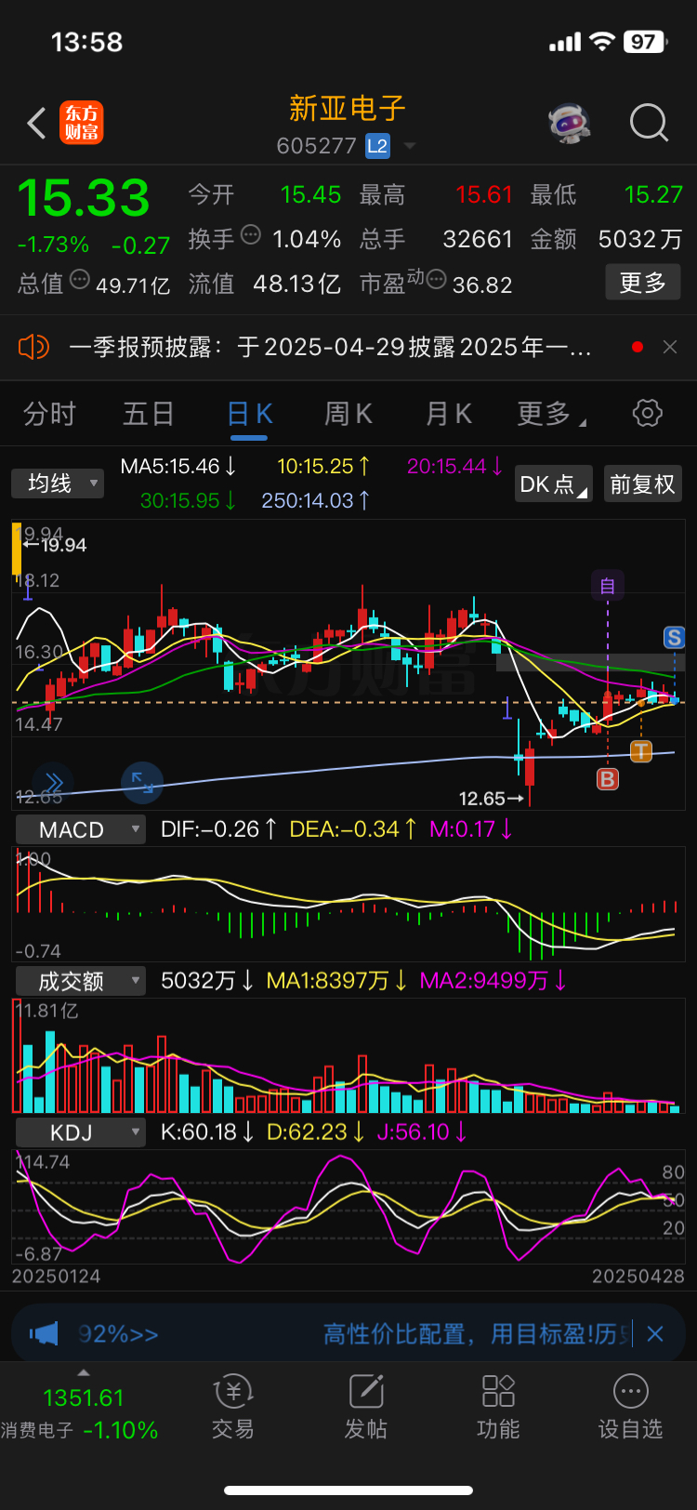This screenshot has height=1510, width=697.
Task: Open the 均线 indicator dropdown
Action: click(58, 483)
